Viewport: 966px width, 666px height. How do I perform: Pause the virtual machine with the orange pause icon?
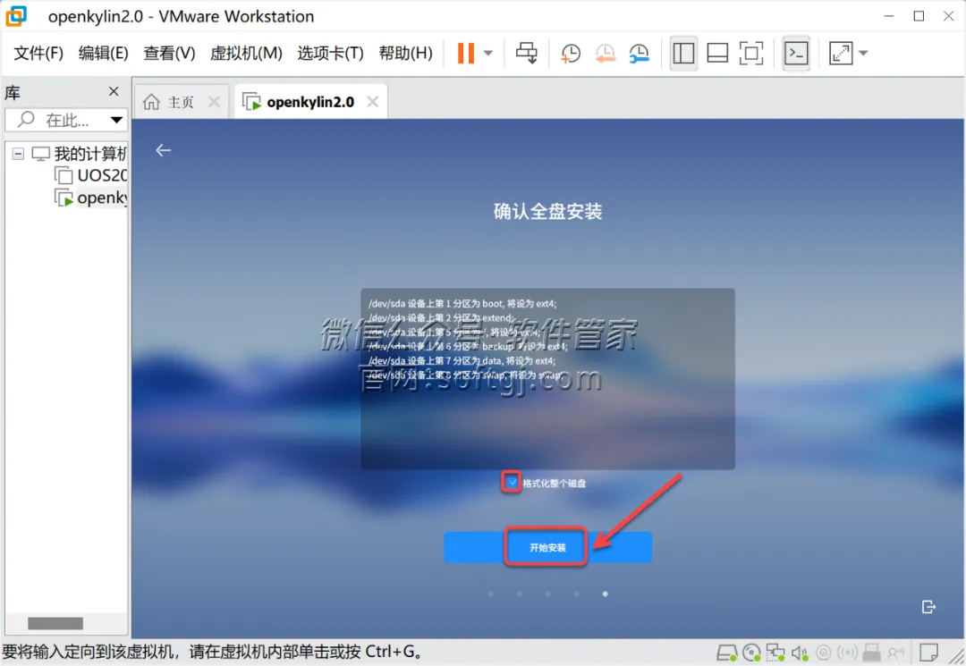(466, 53)
